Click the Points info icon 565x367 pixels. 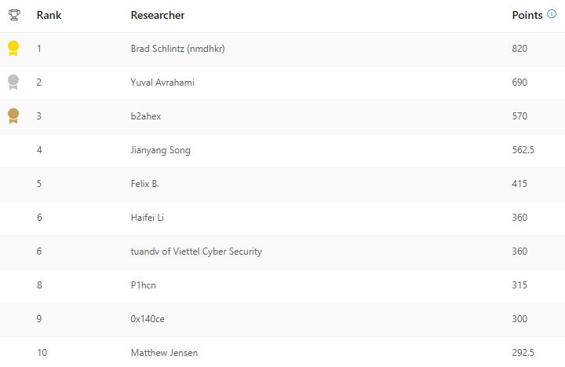(552, 14)
